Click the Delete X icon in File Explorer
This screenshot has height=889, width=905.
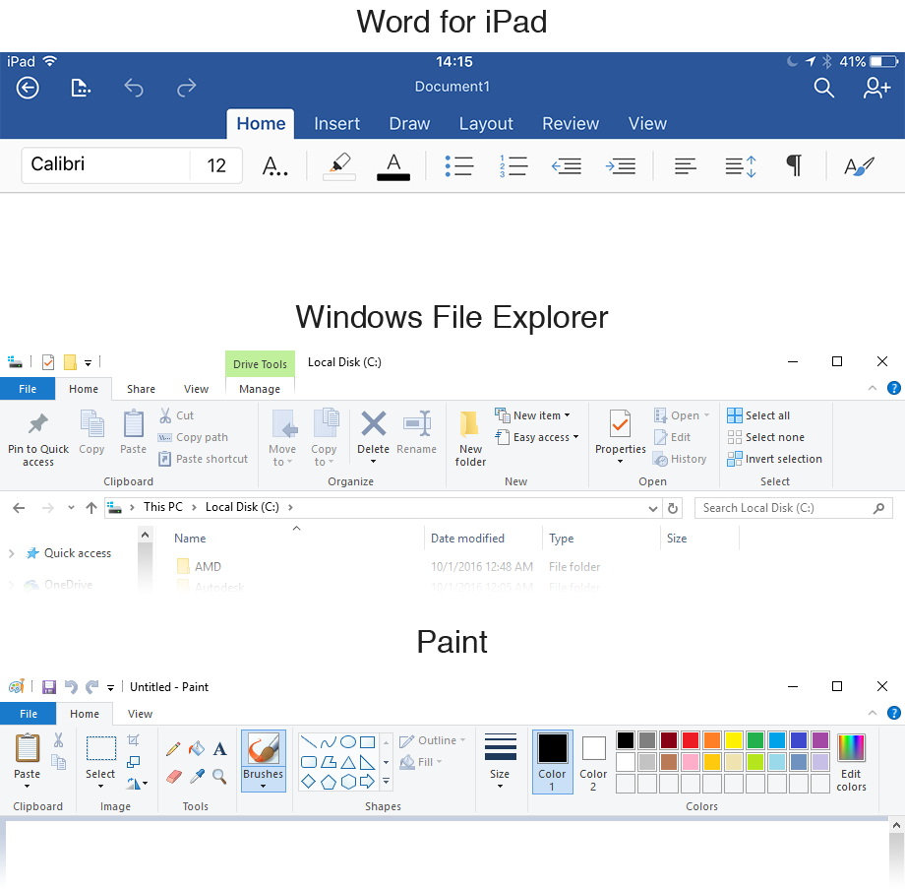pyautogui.click(x=374, y=424)
